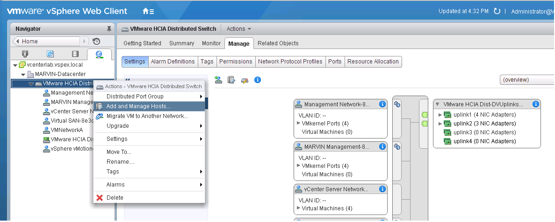Image resolution: width=555 pixels, height=222 pixels.
Task: Switch to the Storage navigator view icon
Action: [x=75, y=54]
